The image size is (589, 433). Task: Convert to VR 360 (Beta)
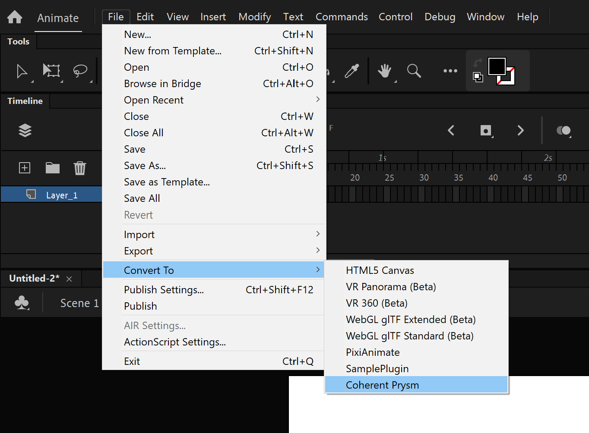416,303
